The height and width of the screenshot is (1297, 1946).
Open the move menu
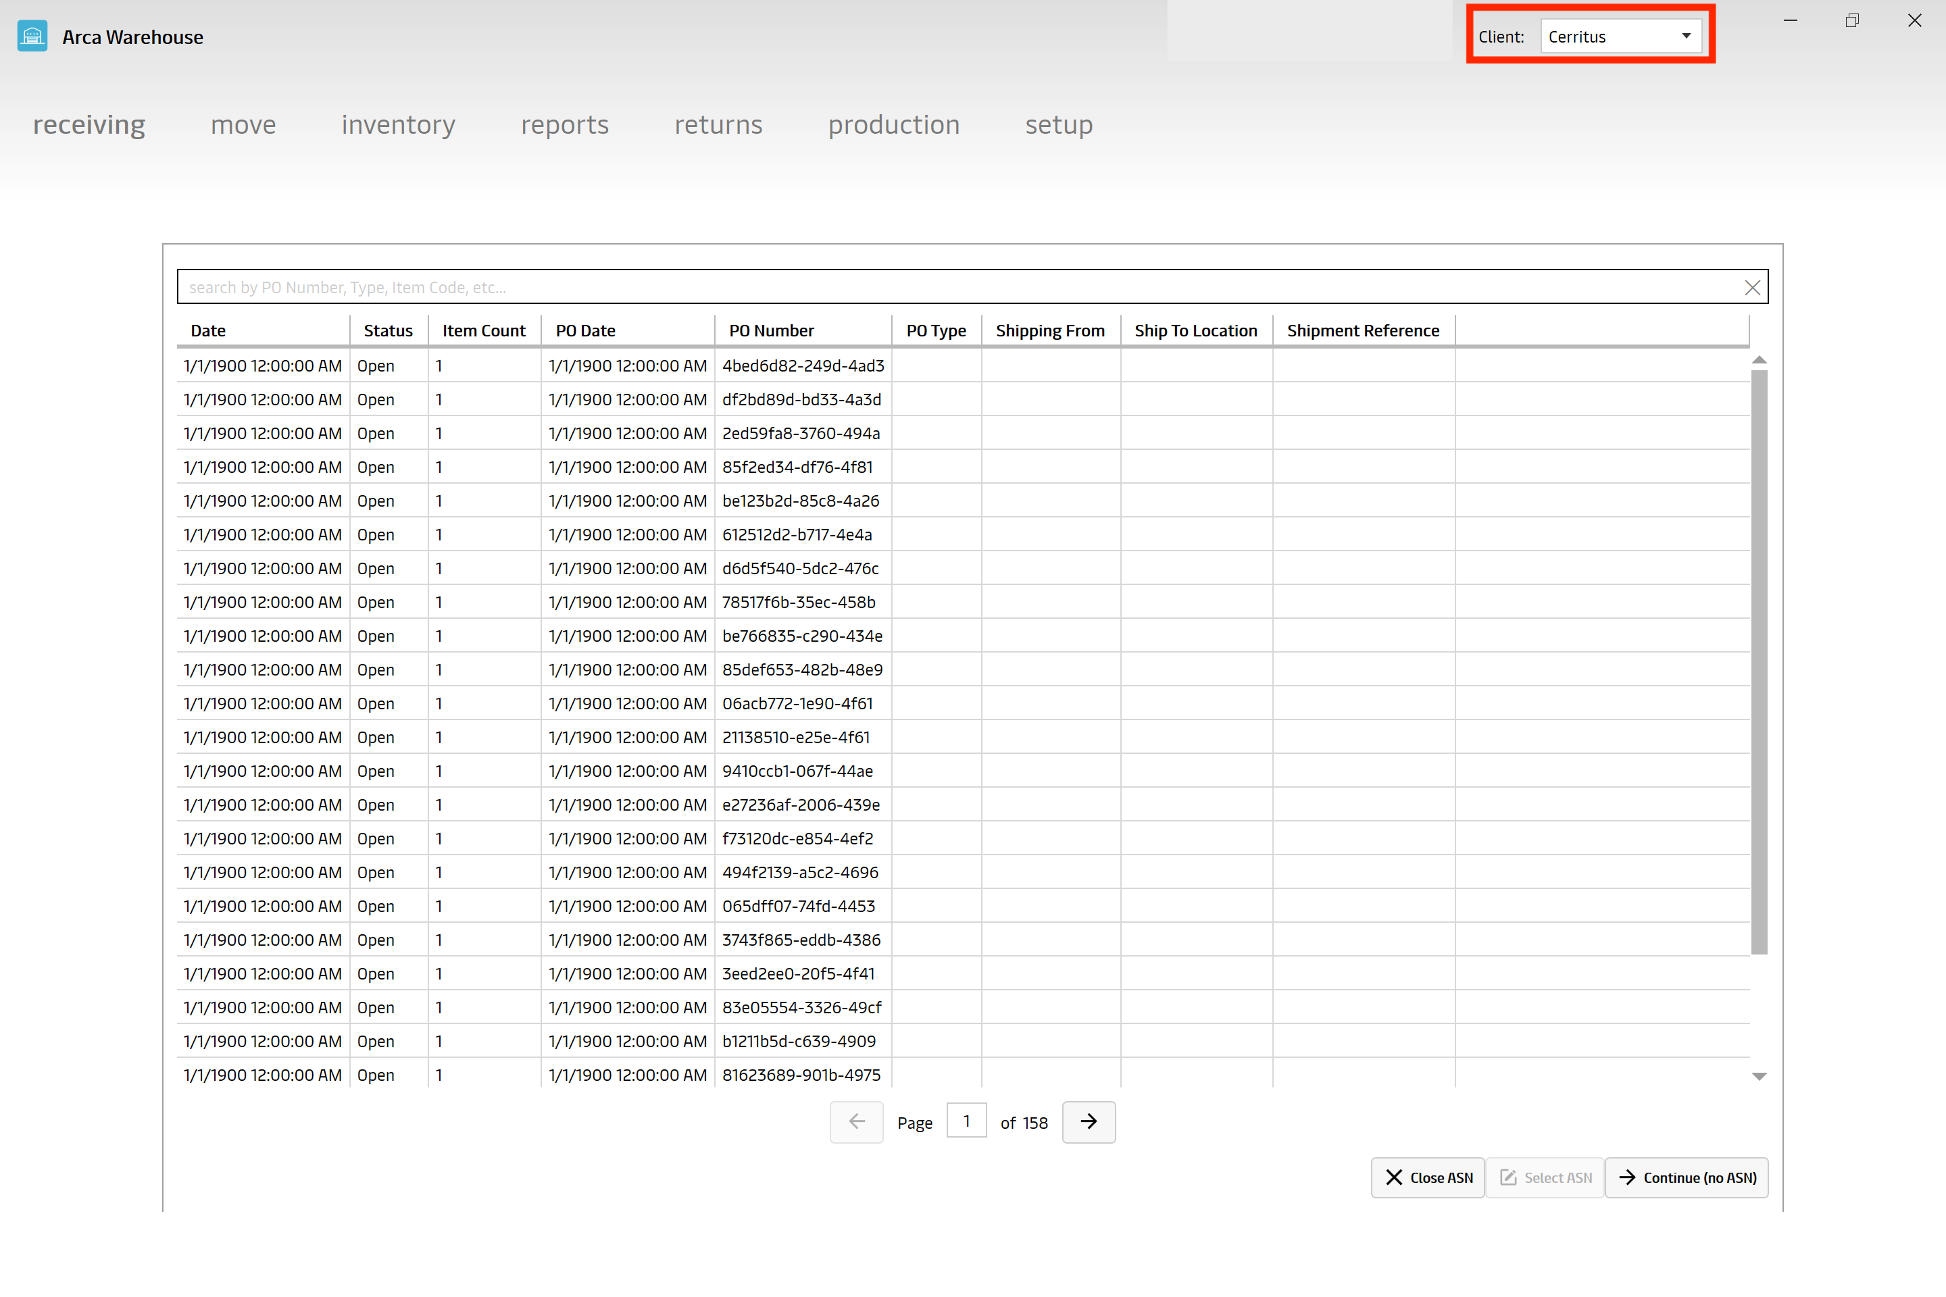pos(243,125)
